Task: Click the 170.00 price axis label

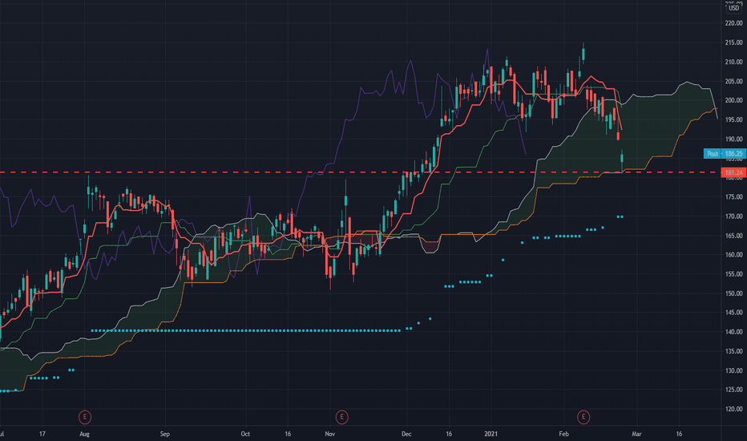Action: click(x=733, y=216)
